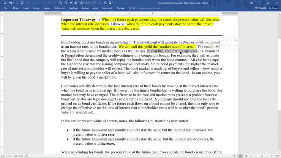Click the word count in status bar
This screenshot has width=281, height=158.
coord(17,156)
